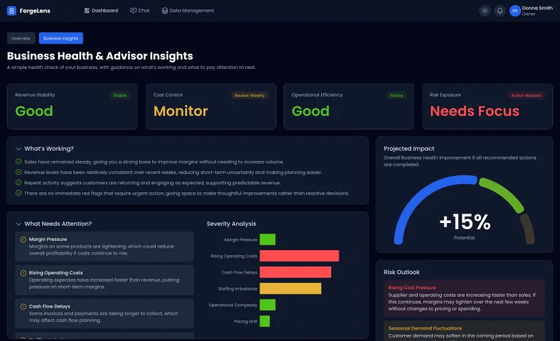Viewport: 560px width, 341px height.
Task: Click the +15% potential gauge value
Action: pos(464,222)
